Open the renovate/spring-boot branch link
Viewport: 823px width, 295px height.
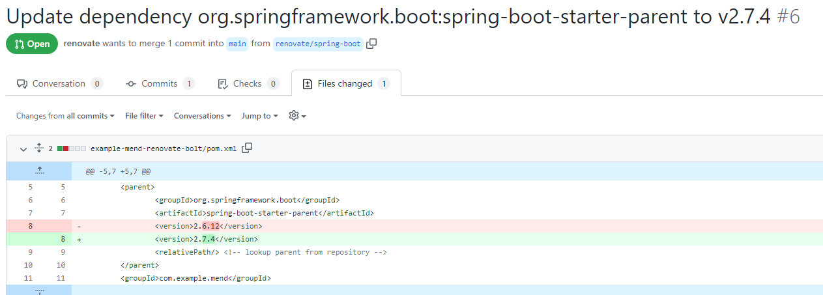point(318,44)
